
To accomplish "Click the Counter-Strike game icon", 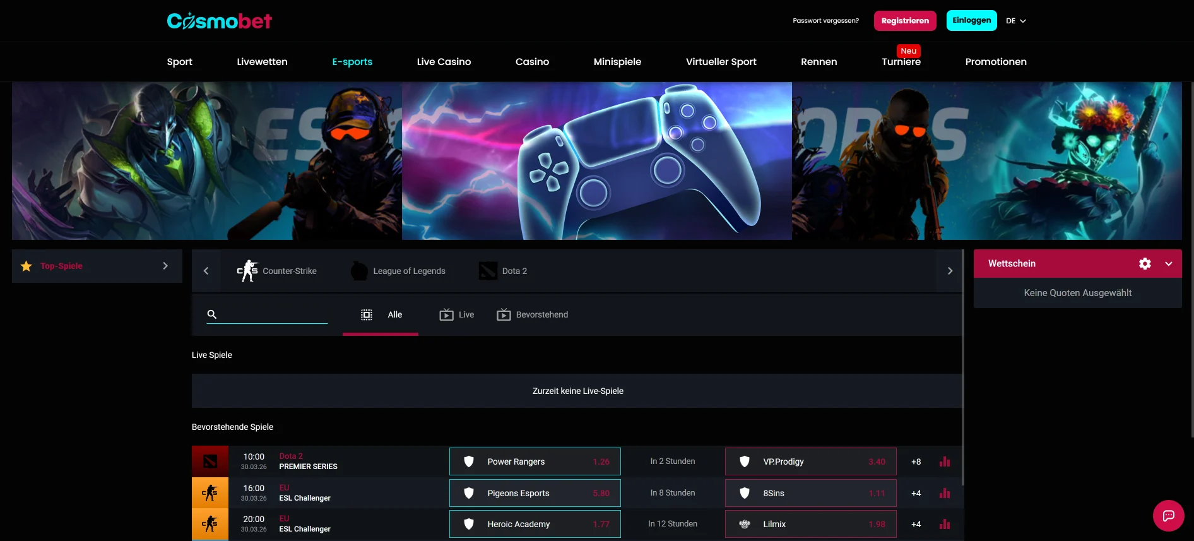I will (247, 271).
